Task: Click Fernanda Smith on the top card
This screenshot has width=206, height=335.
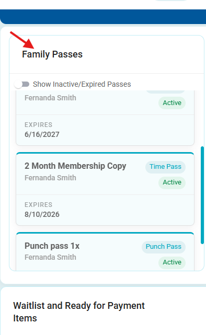Action: point(50,98)
